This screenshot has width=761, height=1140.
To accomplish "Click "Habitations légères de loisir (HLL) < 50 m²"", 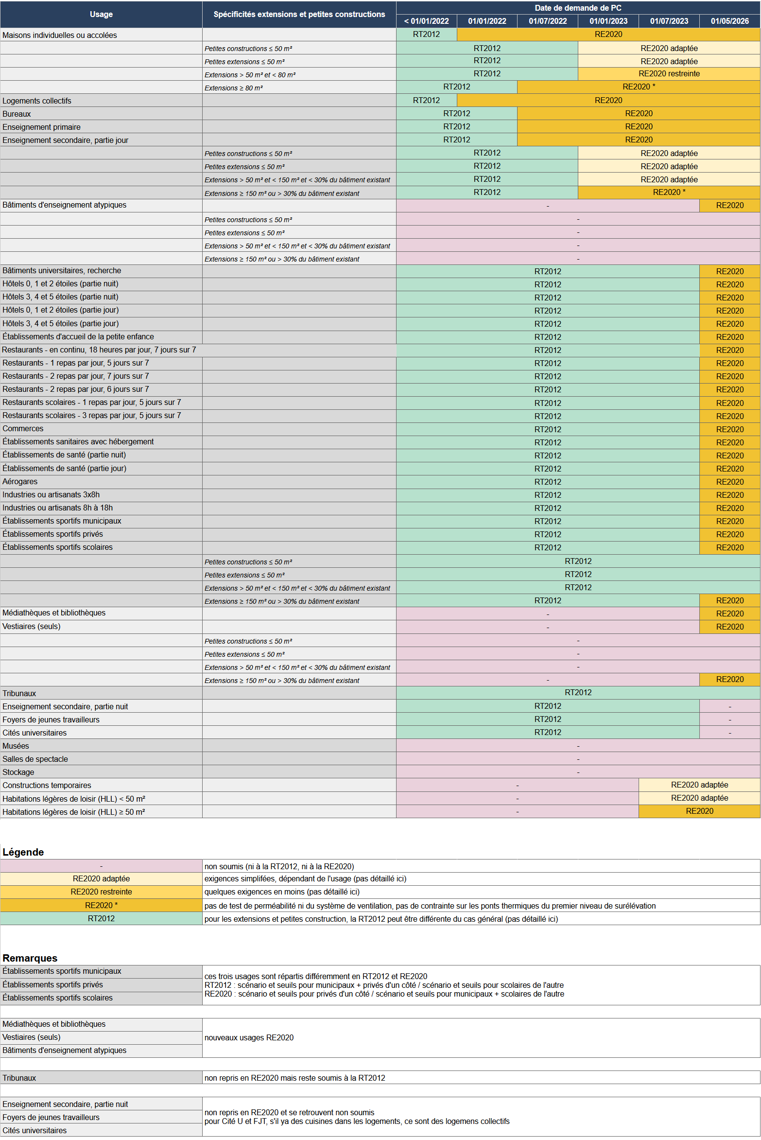I will coord(101,799).
